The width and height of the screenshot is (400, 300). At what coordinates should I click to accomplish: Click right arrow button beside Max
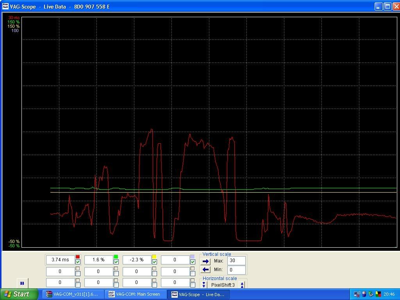[x=206, y=261]
